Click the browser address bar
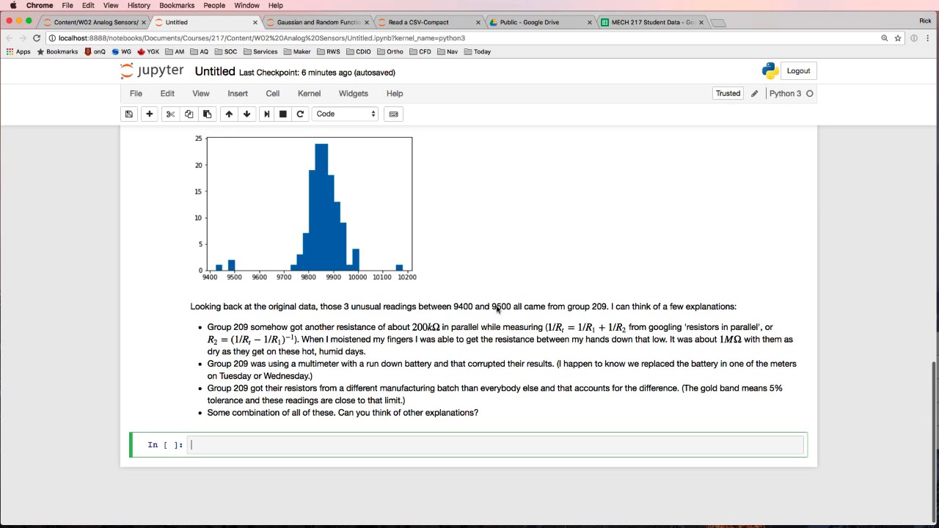Image resolution: width=939 pixels, height=528 pixels. pyautogui.click(x=462, y=38)
